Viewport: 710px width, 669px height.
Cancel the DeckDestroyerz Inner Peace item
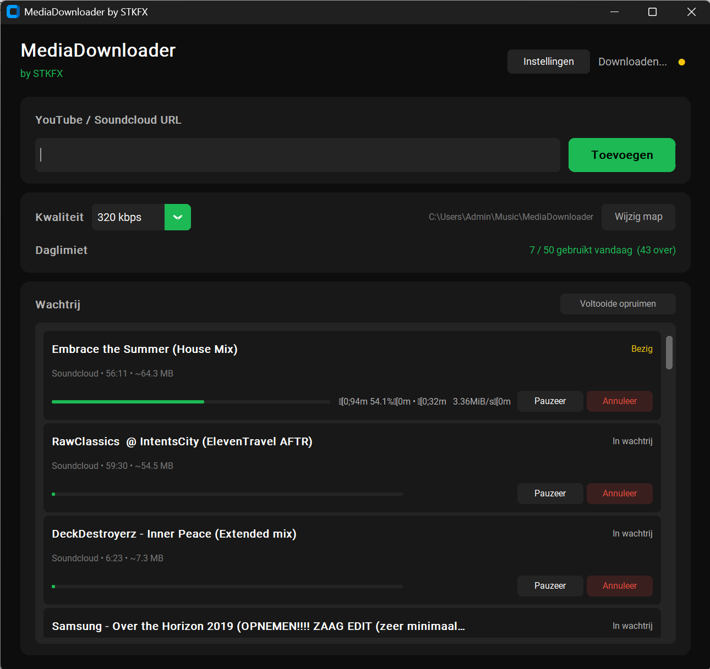click(x=620, y=586)
